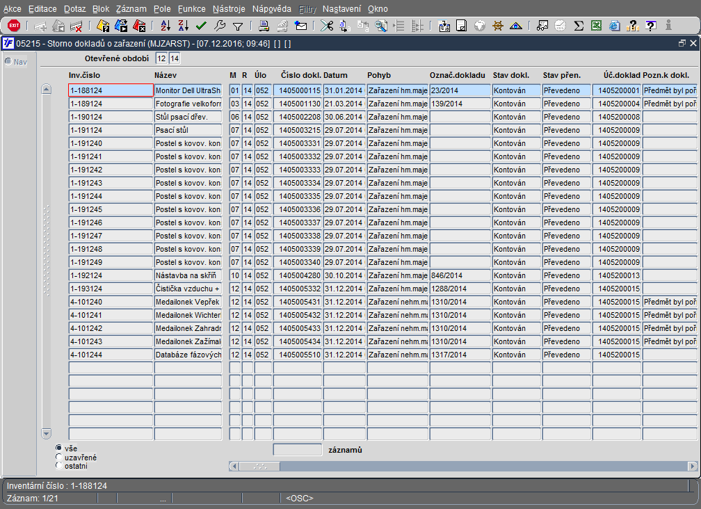Viewport: 701px width, 509px height.
Task: Click the envelope send icon
Action: (301, 26)
